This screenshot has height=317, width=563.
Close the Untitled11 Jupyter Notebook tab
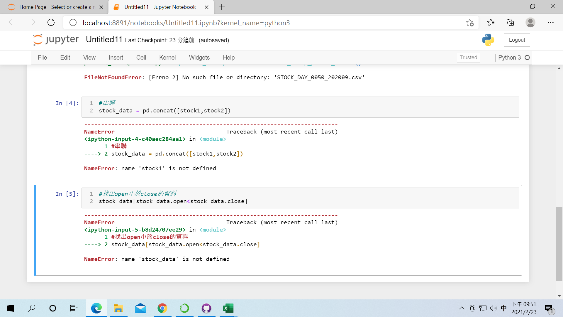point(206,7)
